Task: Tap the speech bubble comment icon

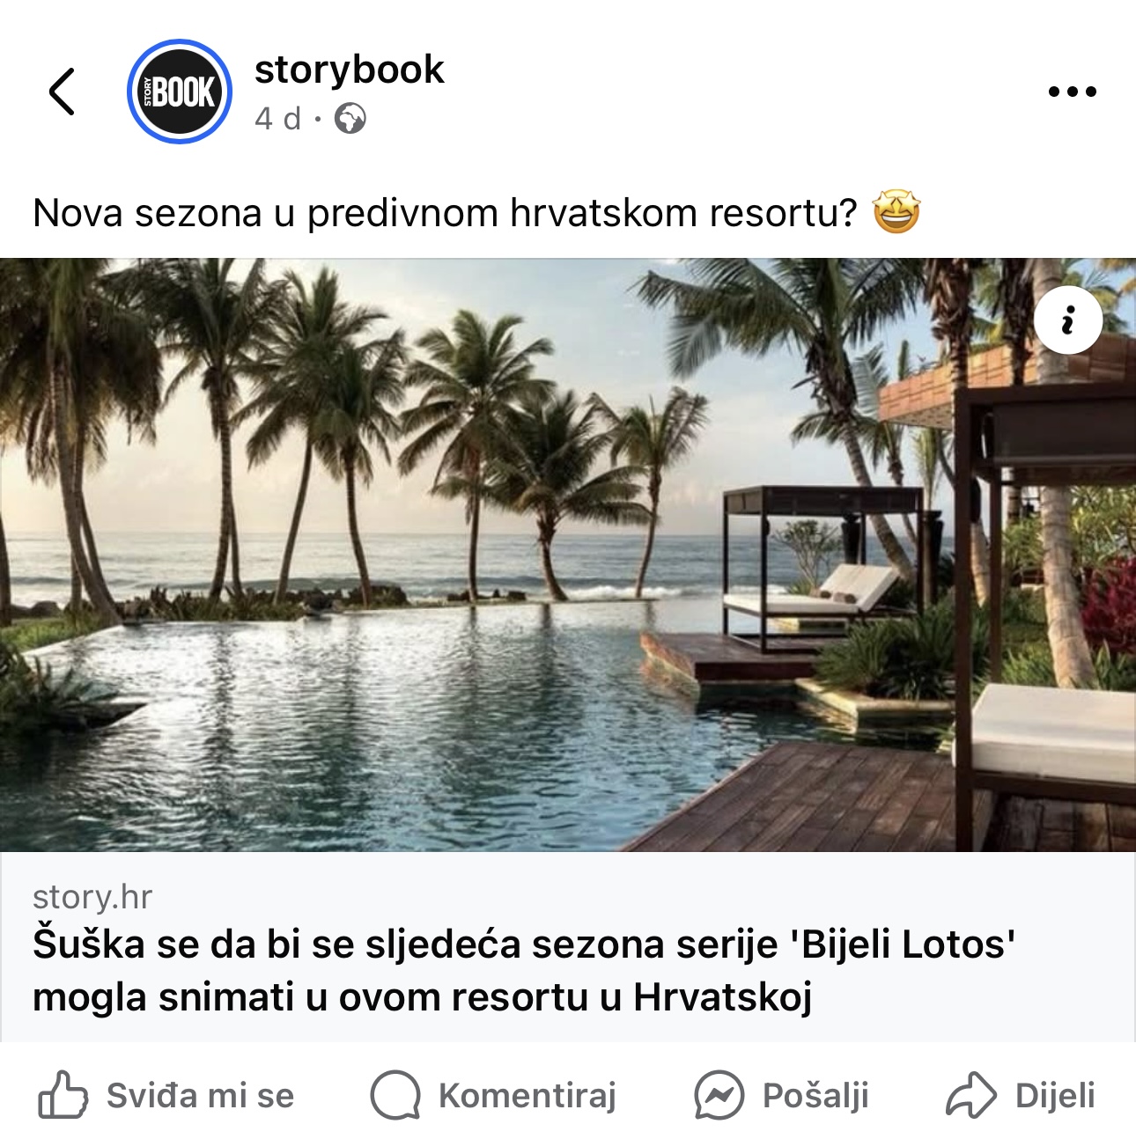Action: 395,1095
